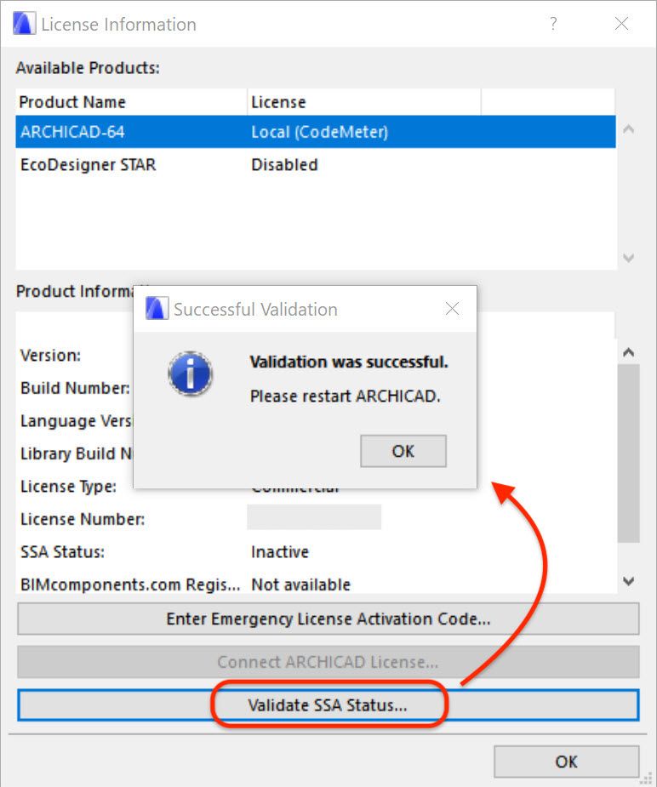
Task: Click the Product Name column header
Action: click(x=132, y=102)
